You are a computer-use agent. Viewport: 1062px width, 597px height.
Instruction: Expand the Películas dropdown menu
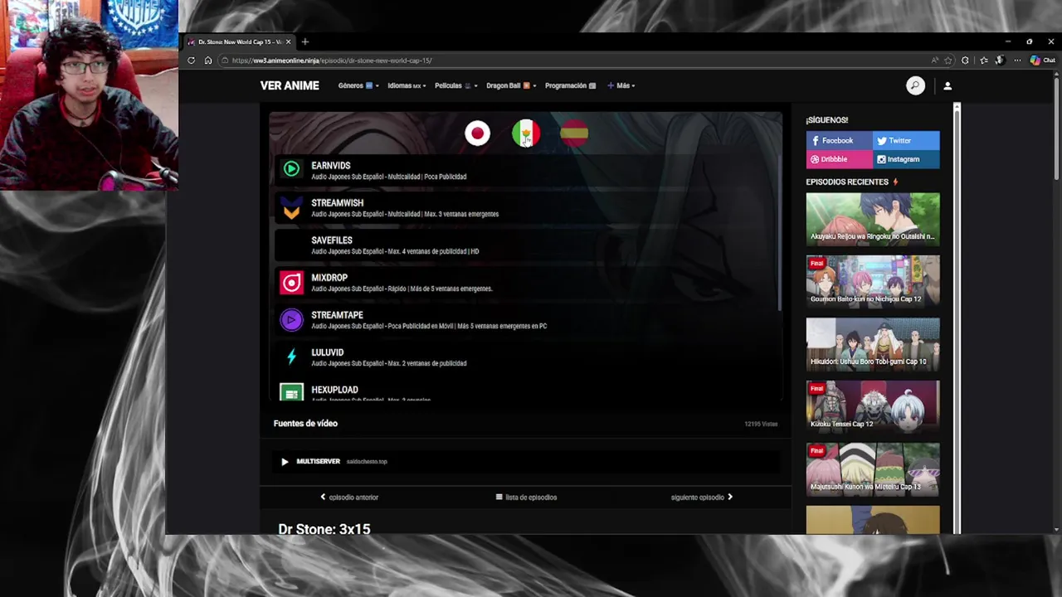[x=455, y=85]
